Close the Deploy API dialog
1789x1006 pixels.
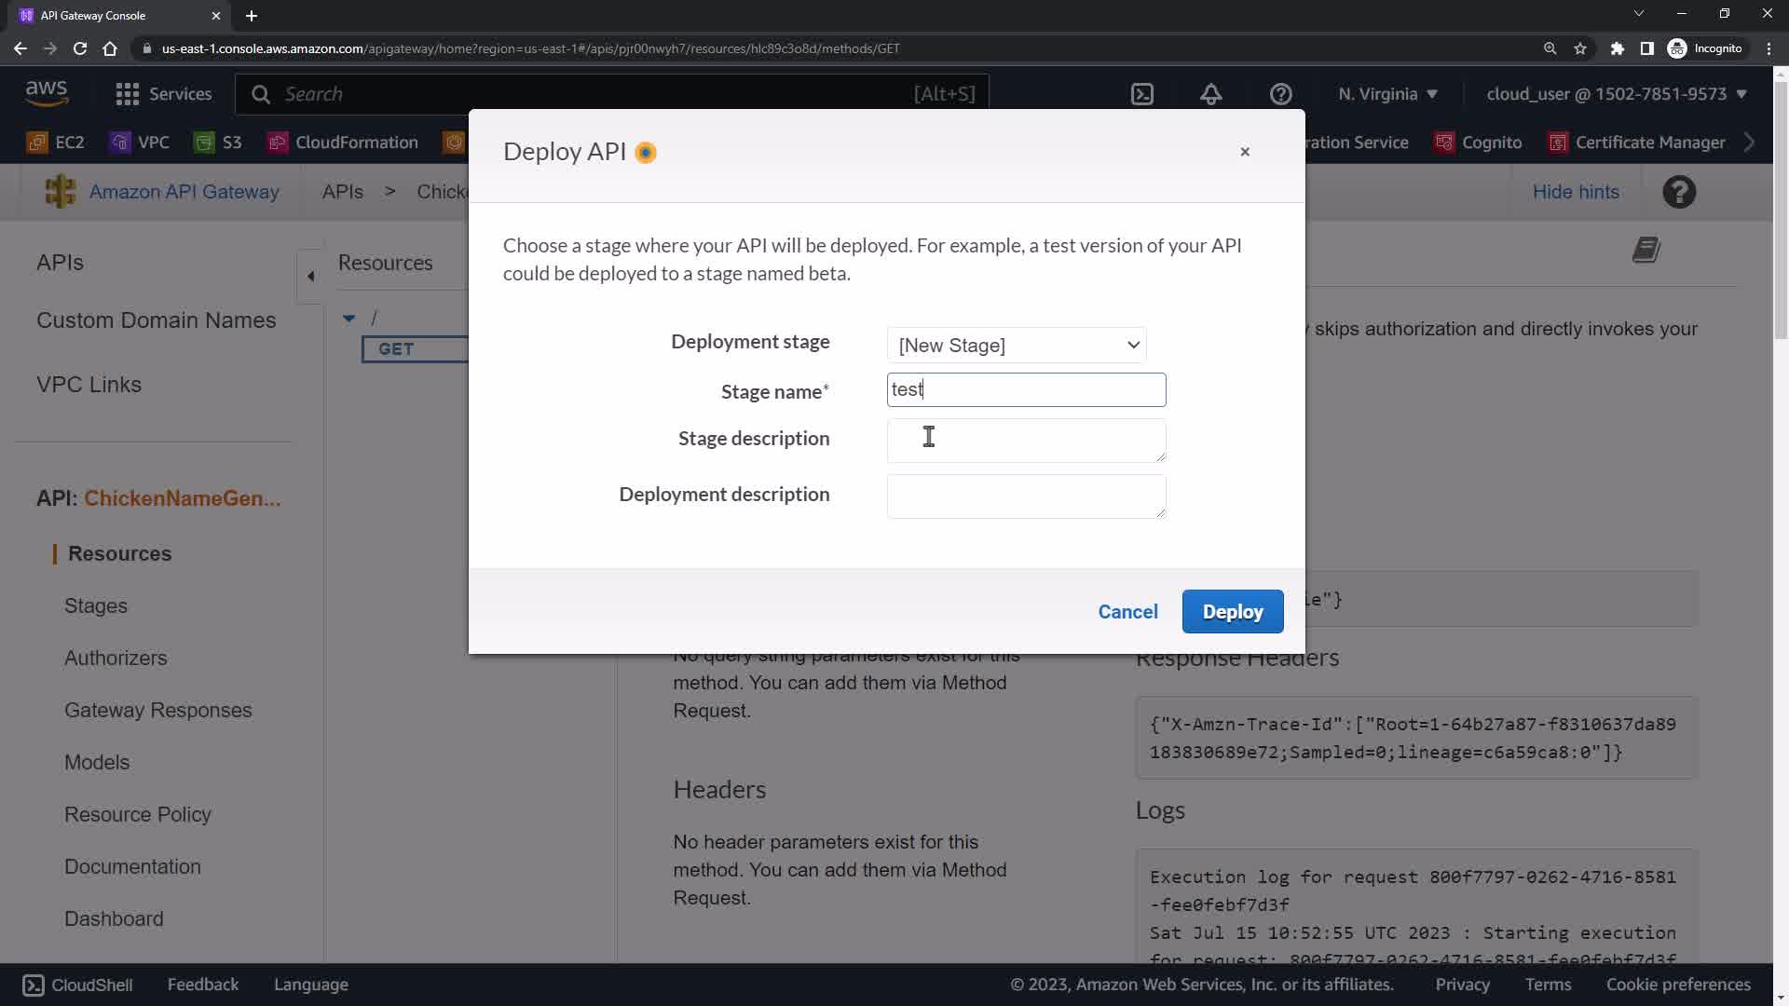1245,152
